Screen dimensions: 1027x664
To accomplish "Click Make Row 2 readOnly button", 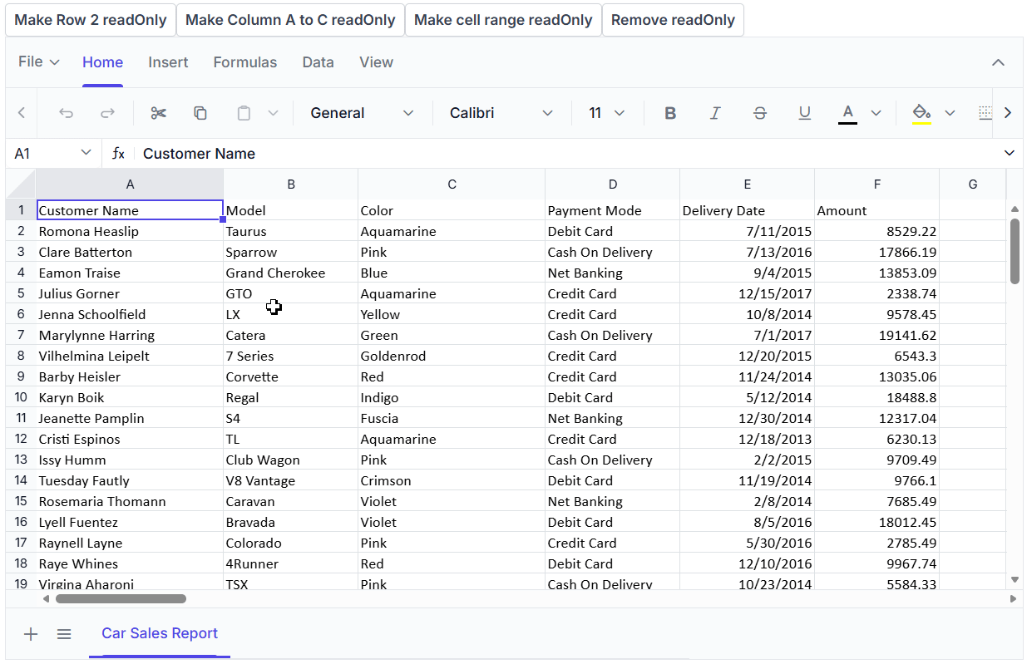I will click(91, 20).
